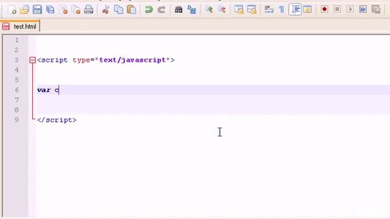
Task: Play back the recorded macro
Action: click(x=350, y=10)
